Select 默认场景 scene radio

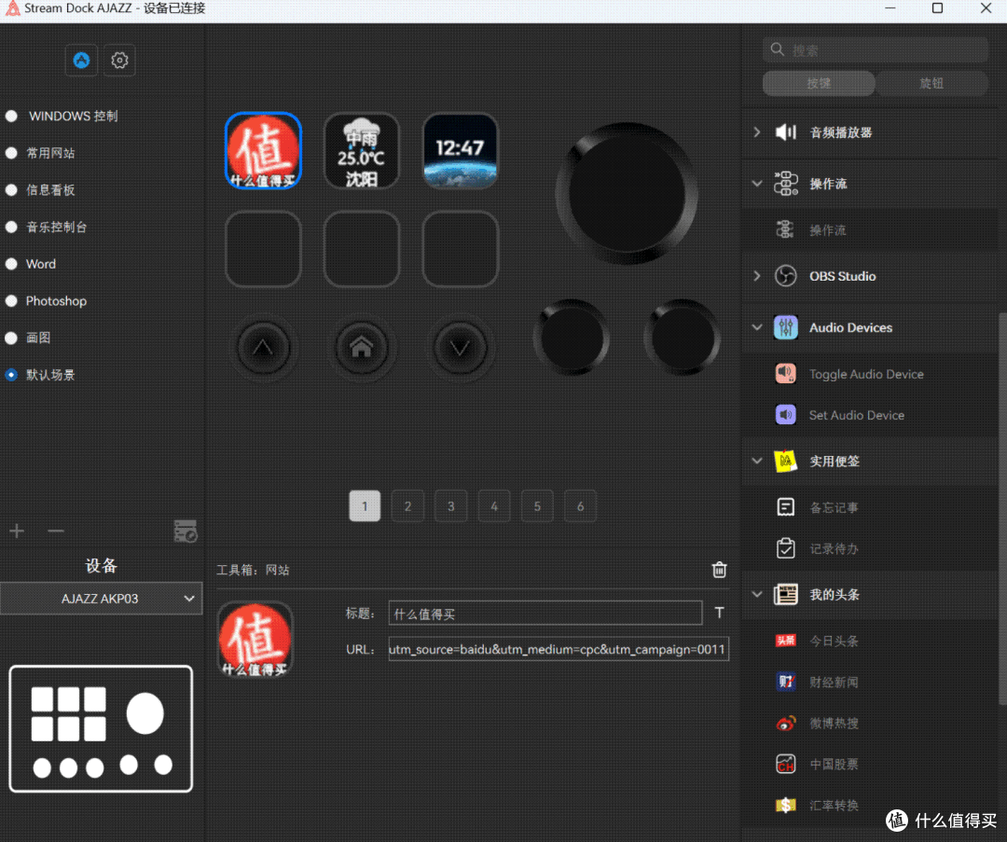point(11,375)
